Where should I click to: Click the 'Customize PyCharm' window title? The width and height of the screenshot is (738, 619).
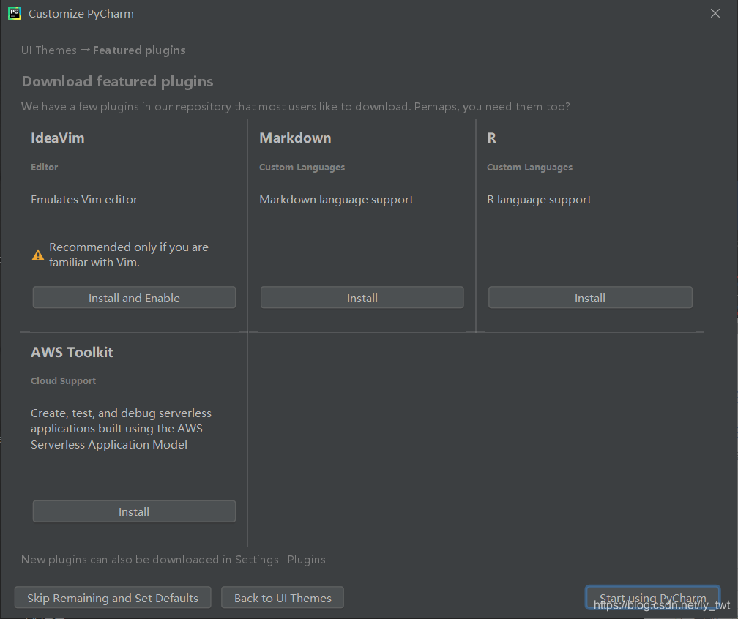[x=81, y=14]
